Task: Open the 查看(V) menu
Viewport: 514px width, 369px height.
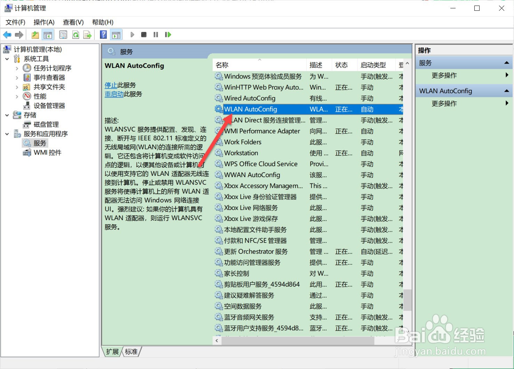Action: (x=73, y=22)
